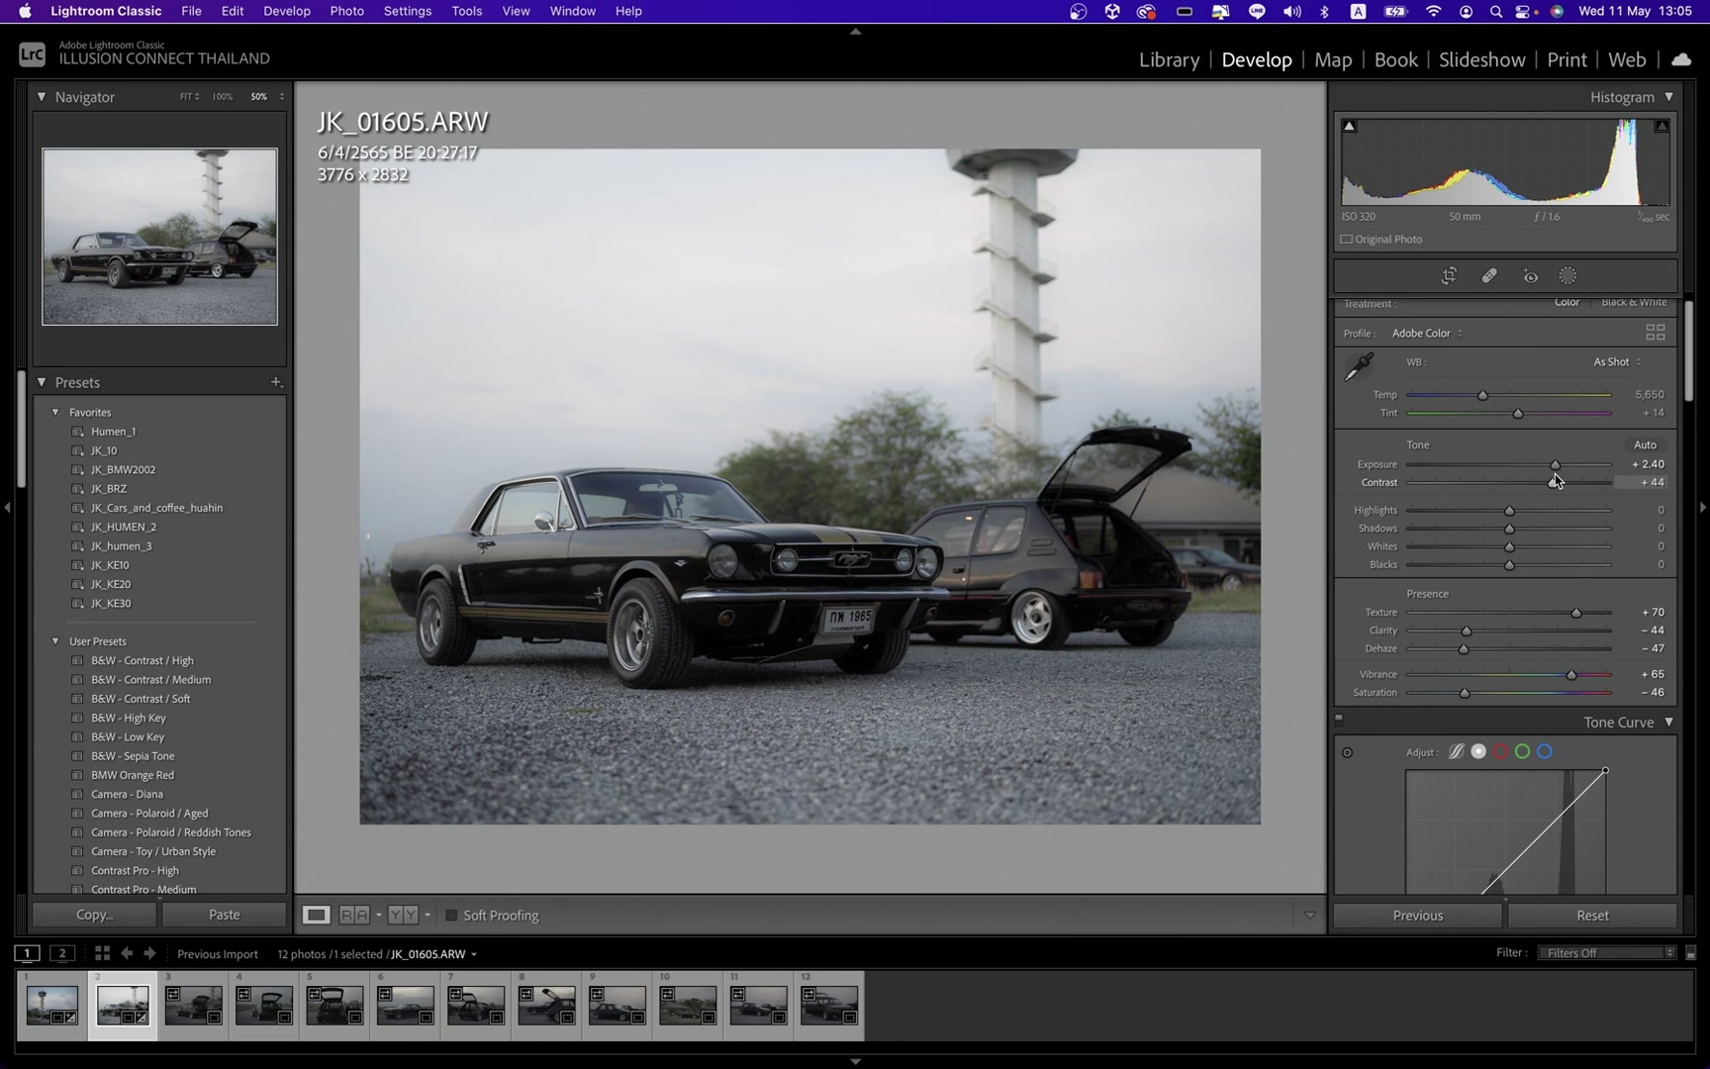This screenshot has height=1069, width=1710.
Task: Select main window display 1
Action: (x=27, y=953)
